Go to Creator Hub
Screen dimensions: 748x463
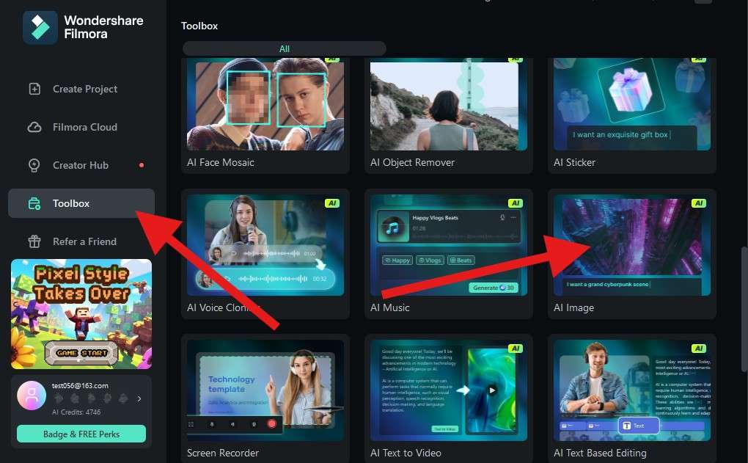click(x=81, y=165)
